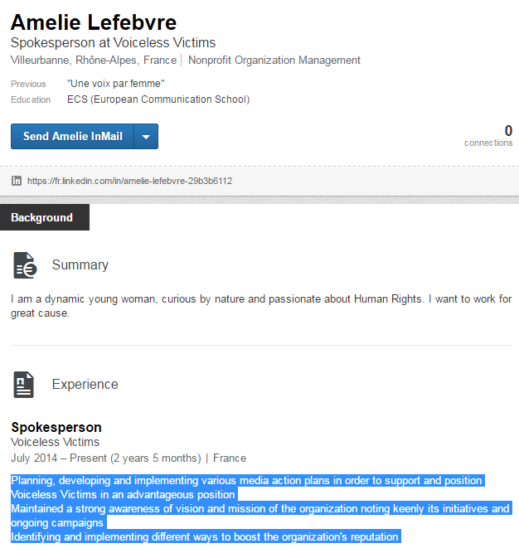
Task: Click the Summary section heading
Action: 80,264
